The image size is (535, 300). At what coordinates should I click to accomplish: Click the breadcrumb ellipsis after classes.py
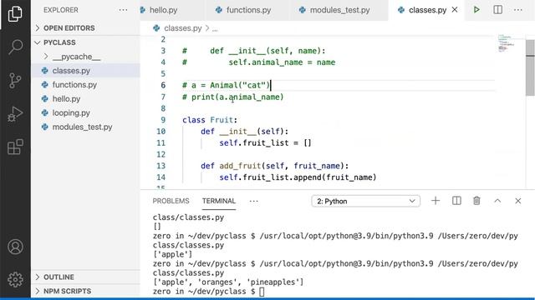point(215,28)
